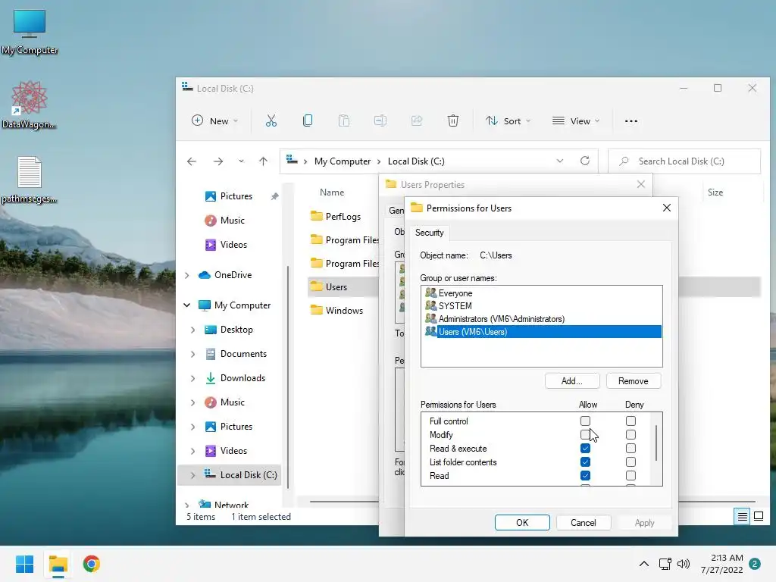The image size is (776, 582).
Task: Click Add... button to add user
Action: pyautogui.click(x=572, y=381)
